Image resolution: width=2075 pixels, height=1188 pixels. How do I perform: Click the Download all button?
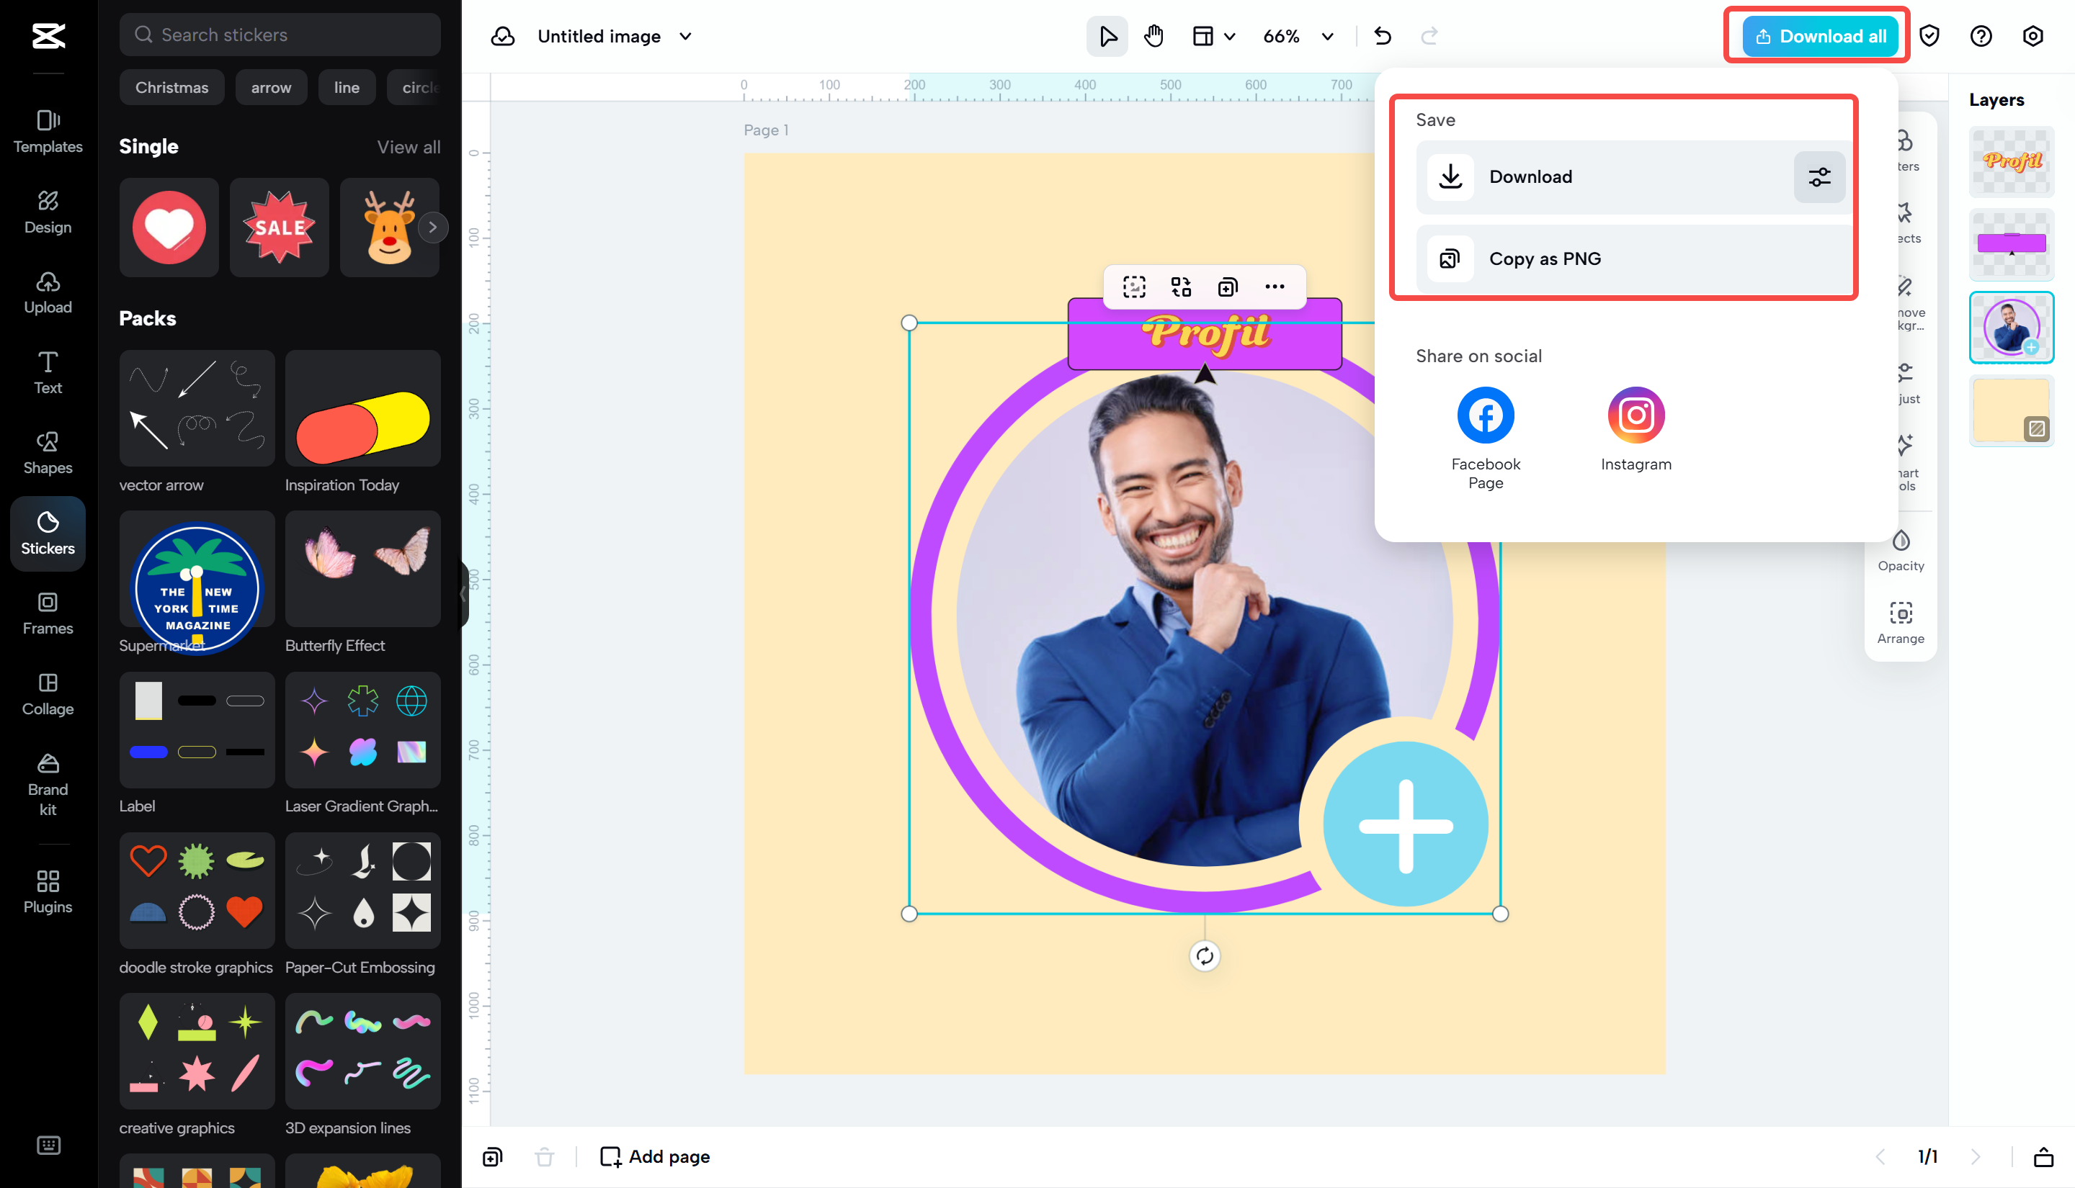click(x=1816, y=36)
